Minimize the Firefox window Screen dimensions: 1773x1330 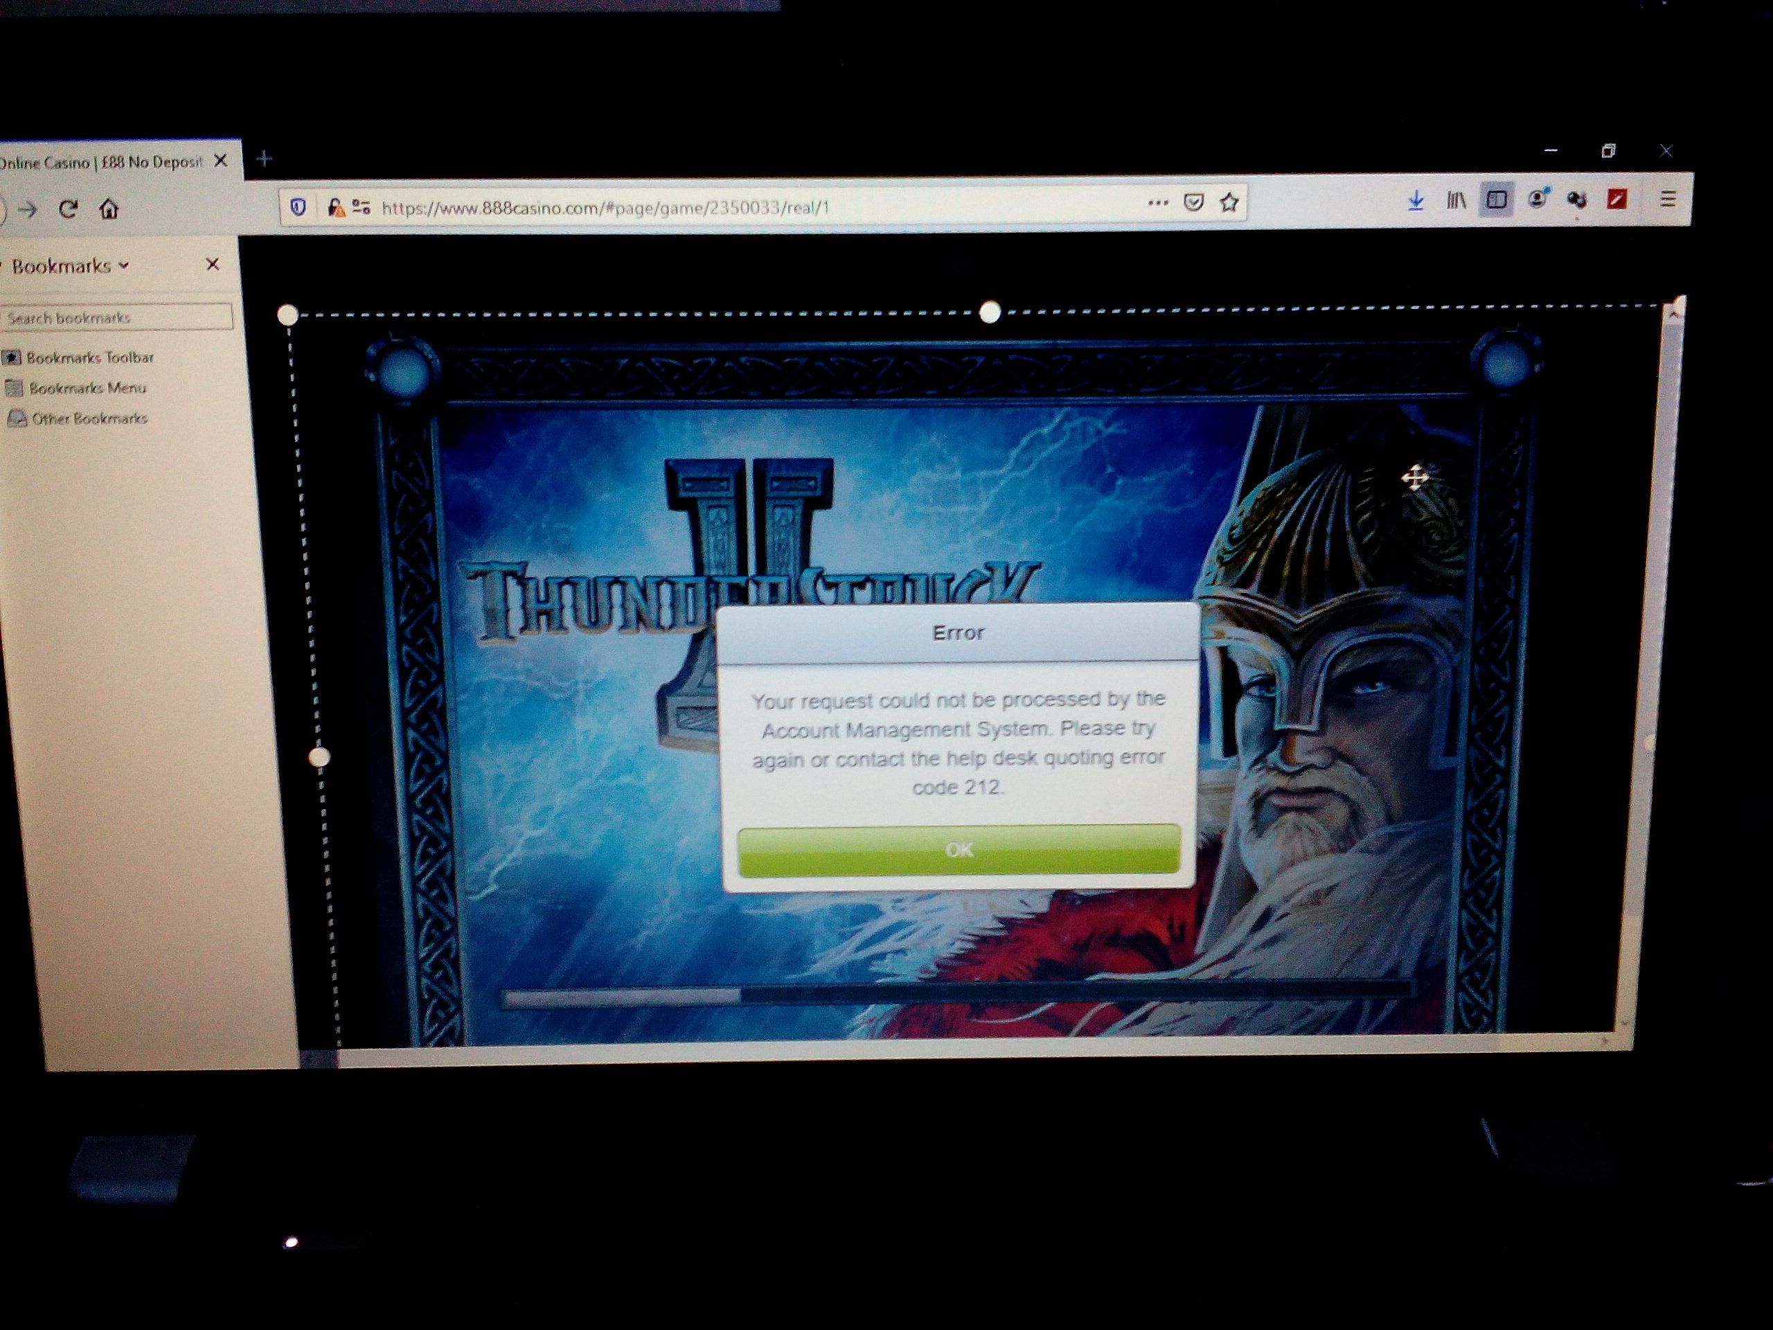(x=1550, y=151)
